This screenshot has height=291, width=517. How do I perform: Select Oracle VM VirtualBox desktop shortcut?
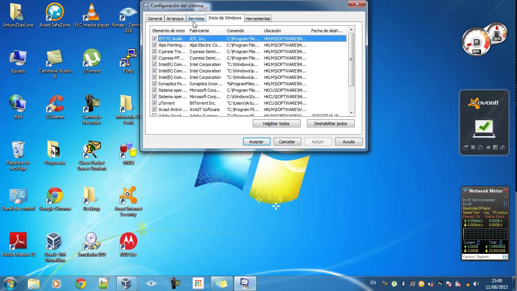click(x=55, y=247)
